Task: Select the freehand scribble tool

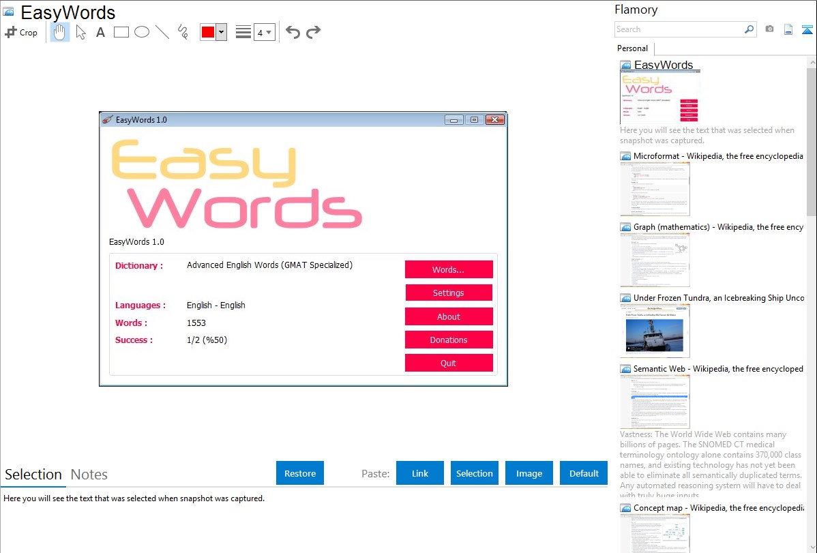Action: (x=183, y=32)
